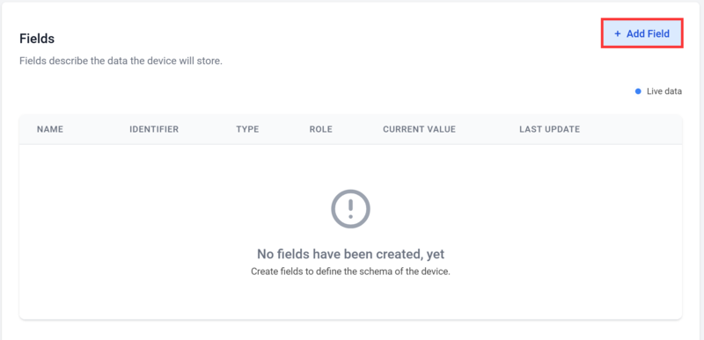Click the LAST UPDATE column header
This screenshot has width=704, height=340.
tap(549, 129)
